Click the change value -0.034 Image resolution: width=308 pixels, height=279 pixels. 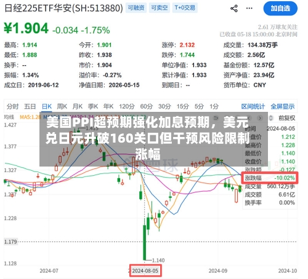point(65,30)
